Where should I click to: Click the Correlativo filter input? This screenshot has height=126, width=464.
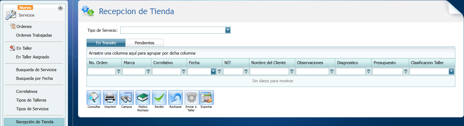167,71
